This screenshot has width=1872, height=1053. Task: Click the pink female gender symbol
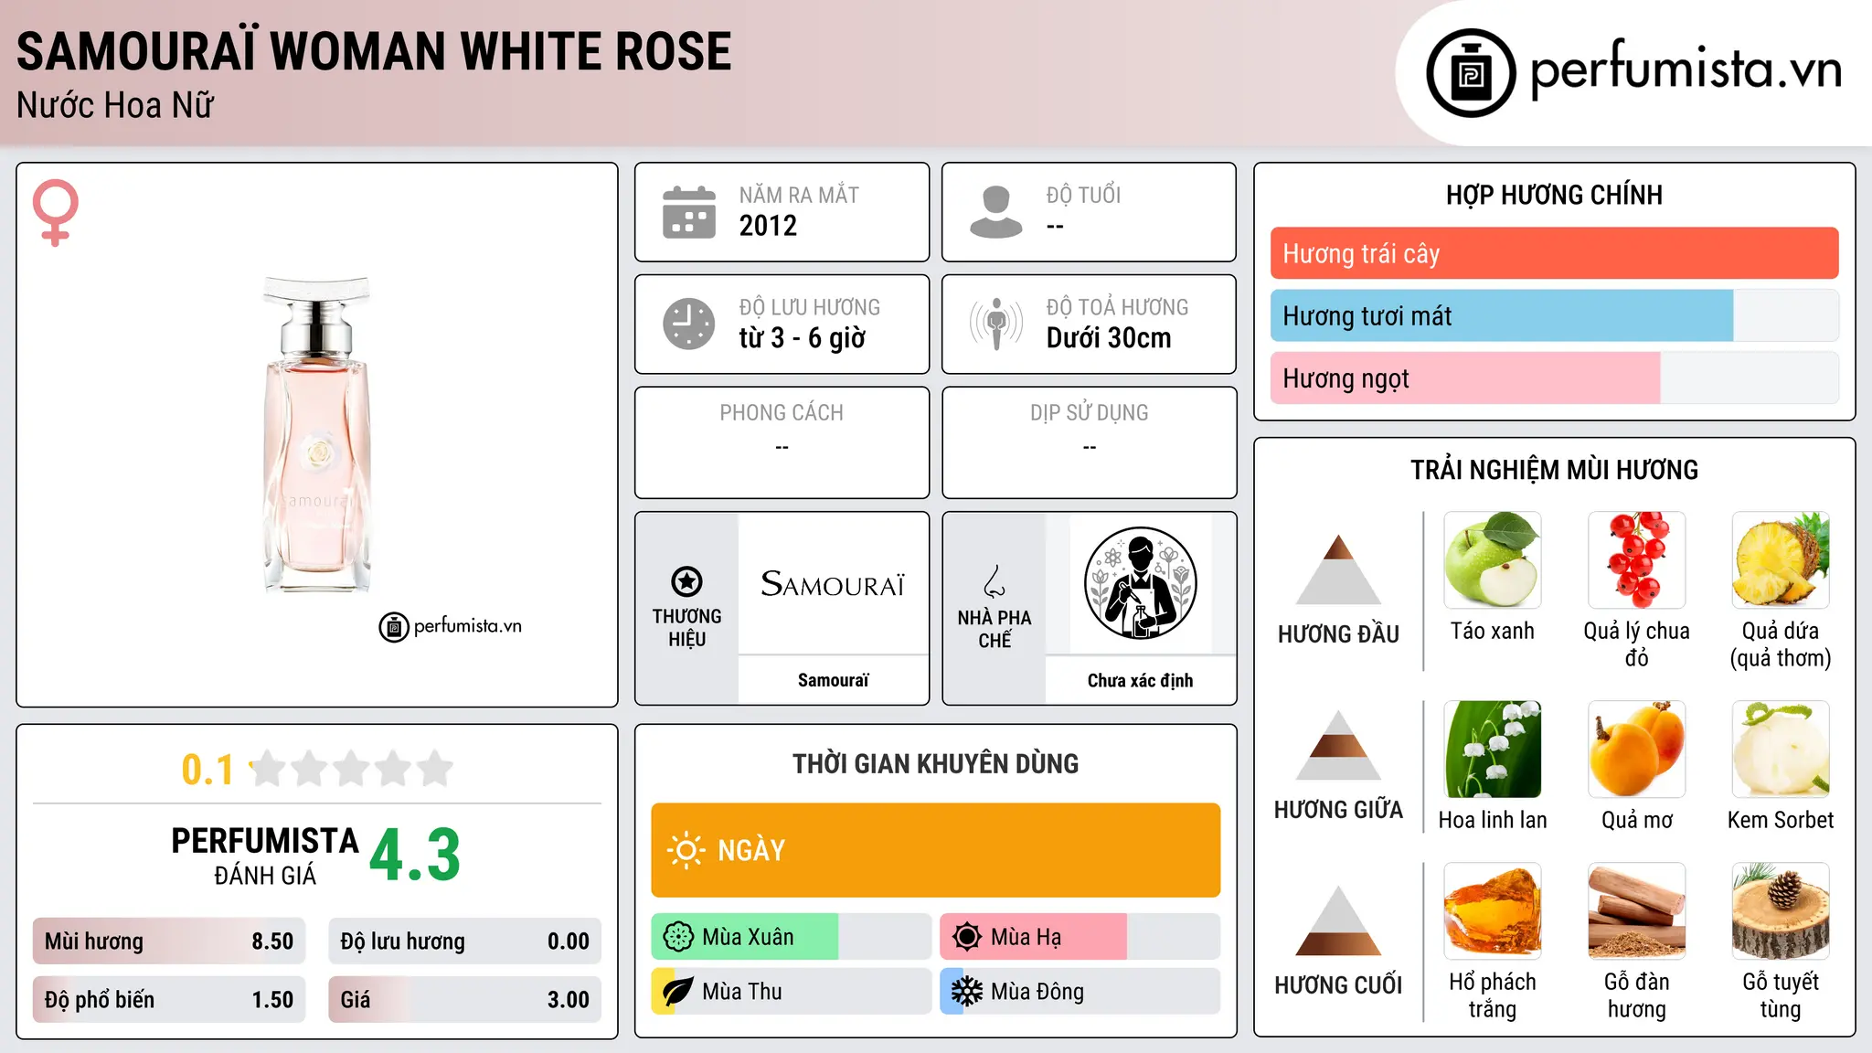coord(56,213)
